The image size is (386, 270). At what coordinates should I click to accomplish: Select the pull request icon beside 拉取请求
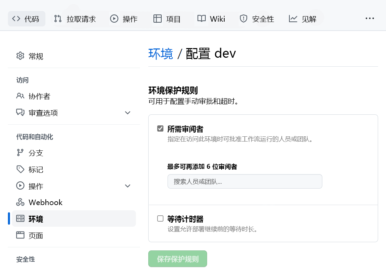click(x=58, y=19)
